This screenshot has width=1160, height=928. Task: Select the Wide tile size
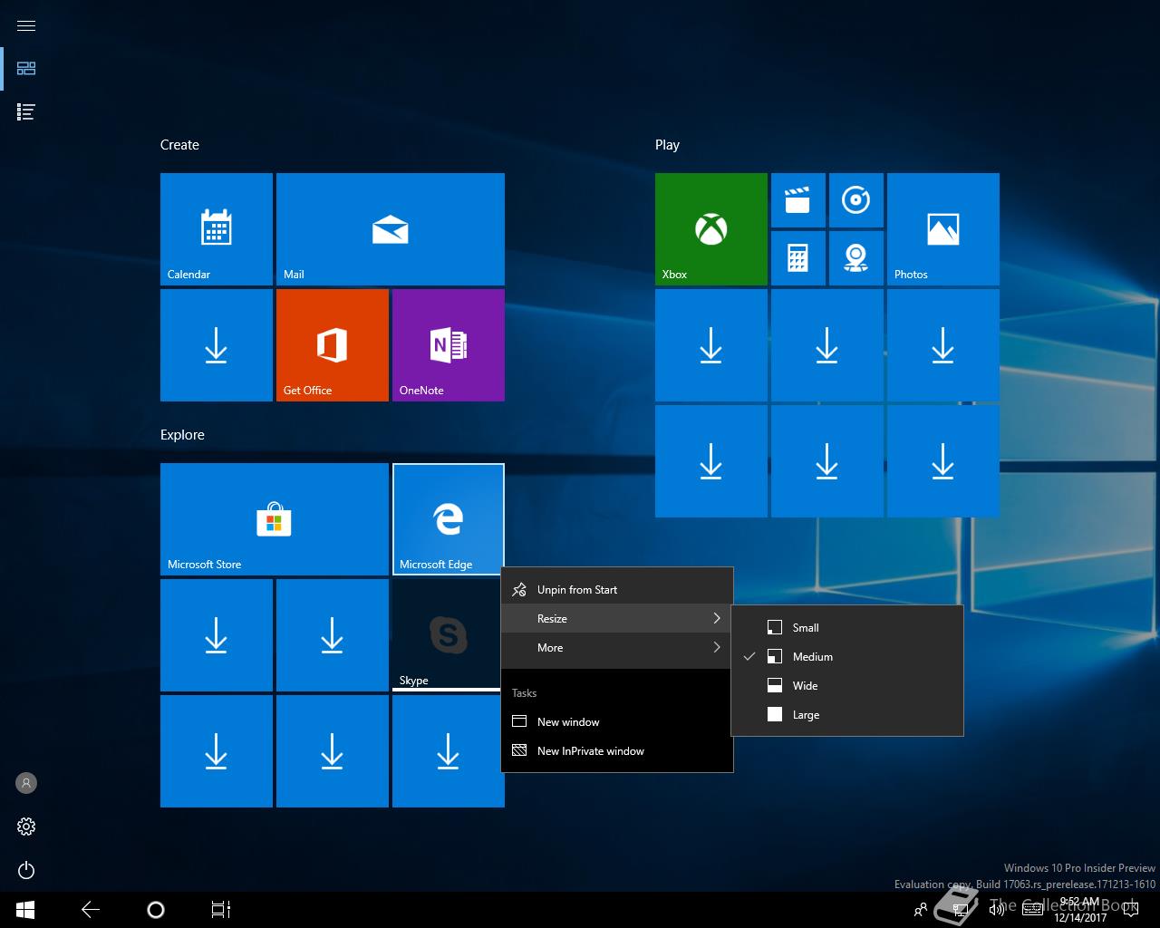coord(847,686)
